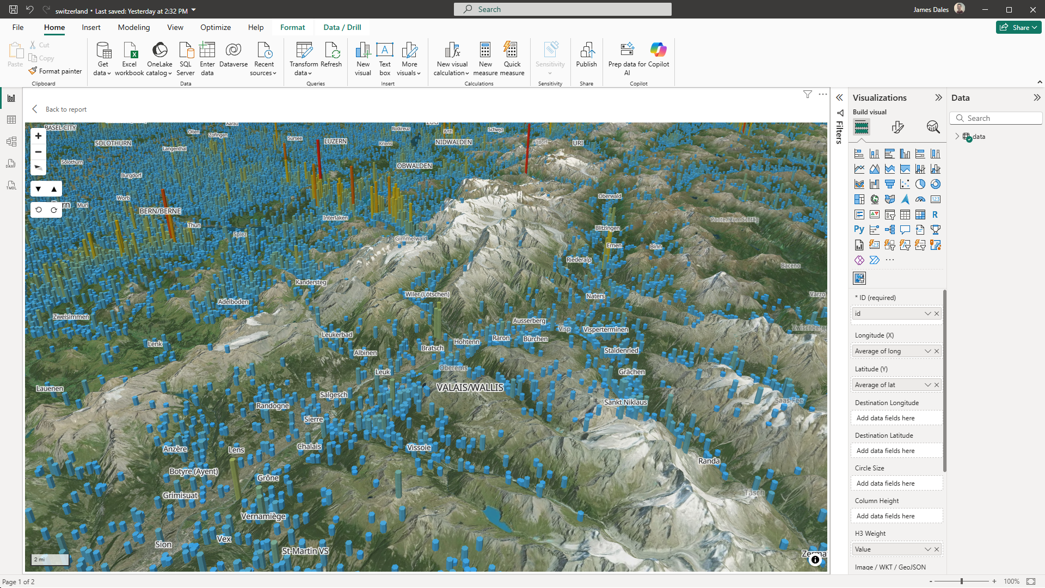Create a Quick measure
The image size is (1045, 588).
512,59
